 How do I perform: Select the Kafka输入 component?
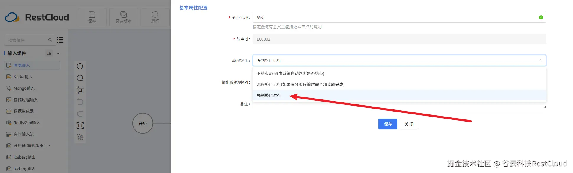coord(32,77)
